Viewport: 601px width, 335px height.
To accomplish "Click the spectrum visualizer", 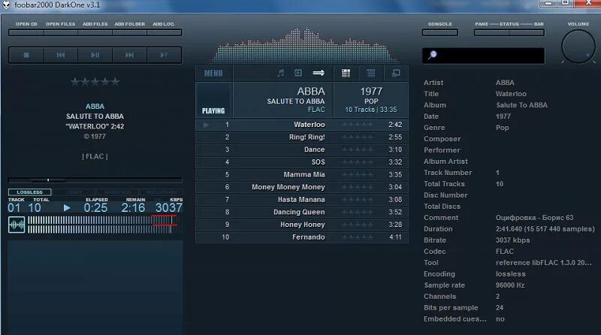I will [x=304, y=46].
